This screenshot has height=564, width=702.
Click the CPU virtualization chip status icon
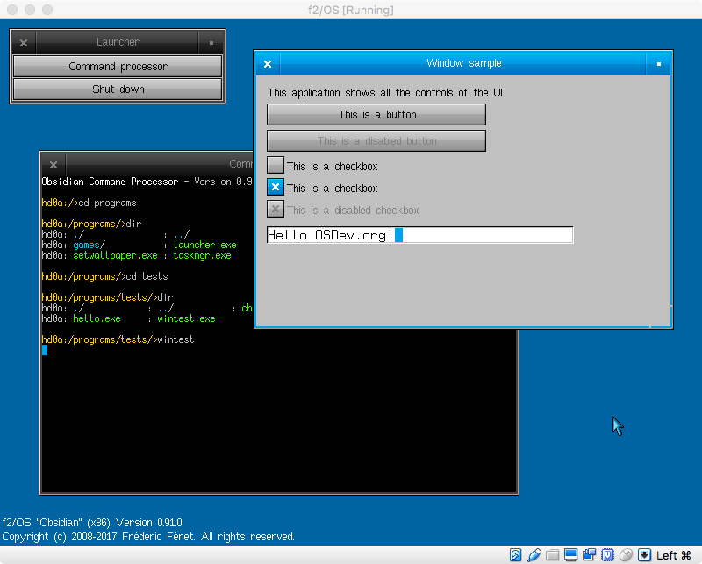click(607, 555)
